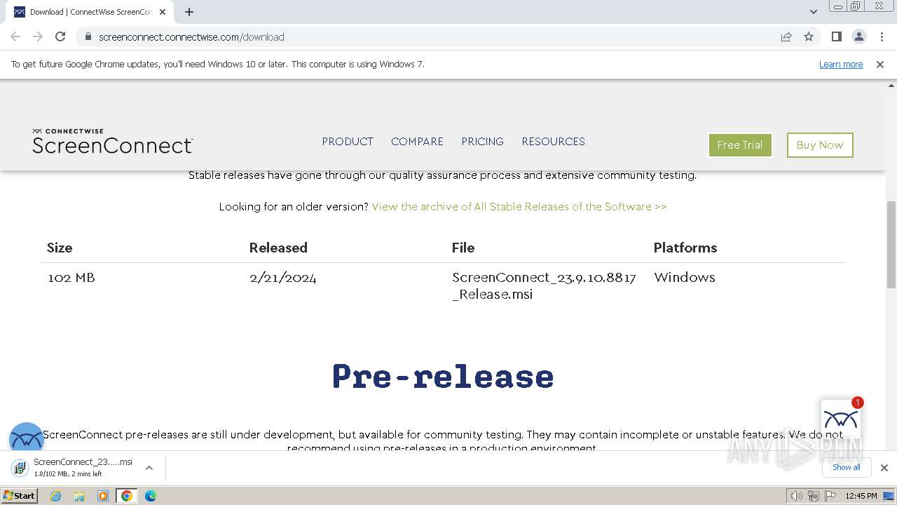897x505 pixels.
Task: Open the RESOURCES menu
Action: coord(553,141)
